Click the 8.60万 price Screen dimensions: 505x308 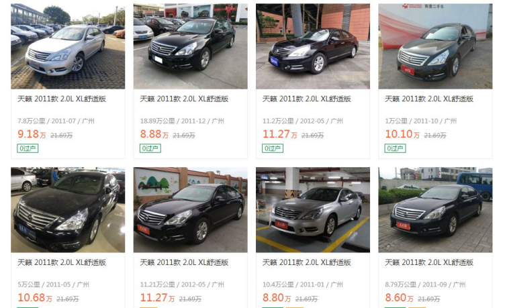coord(400,297)
